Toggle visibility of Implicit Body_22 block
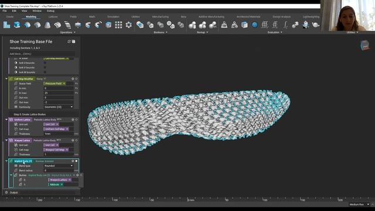375x211 pixels. coord(77,161)
